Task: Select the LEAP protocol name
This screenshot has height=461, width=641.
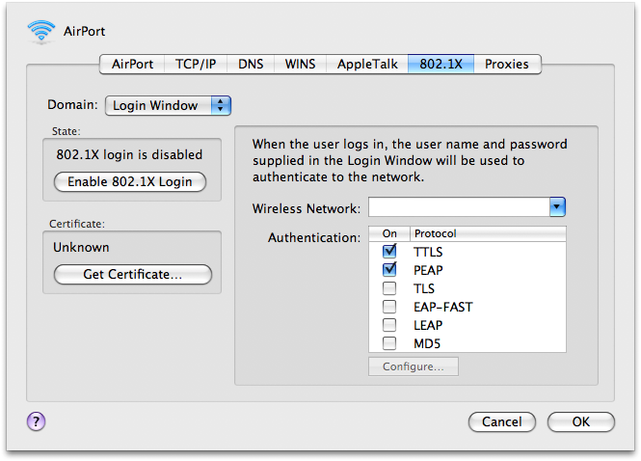Action: 428,325
